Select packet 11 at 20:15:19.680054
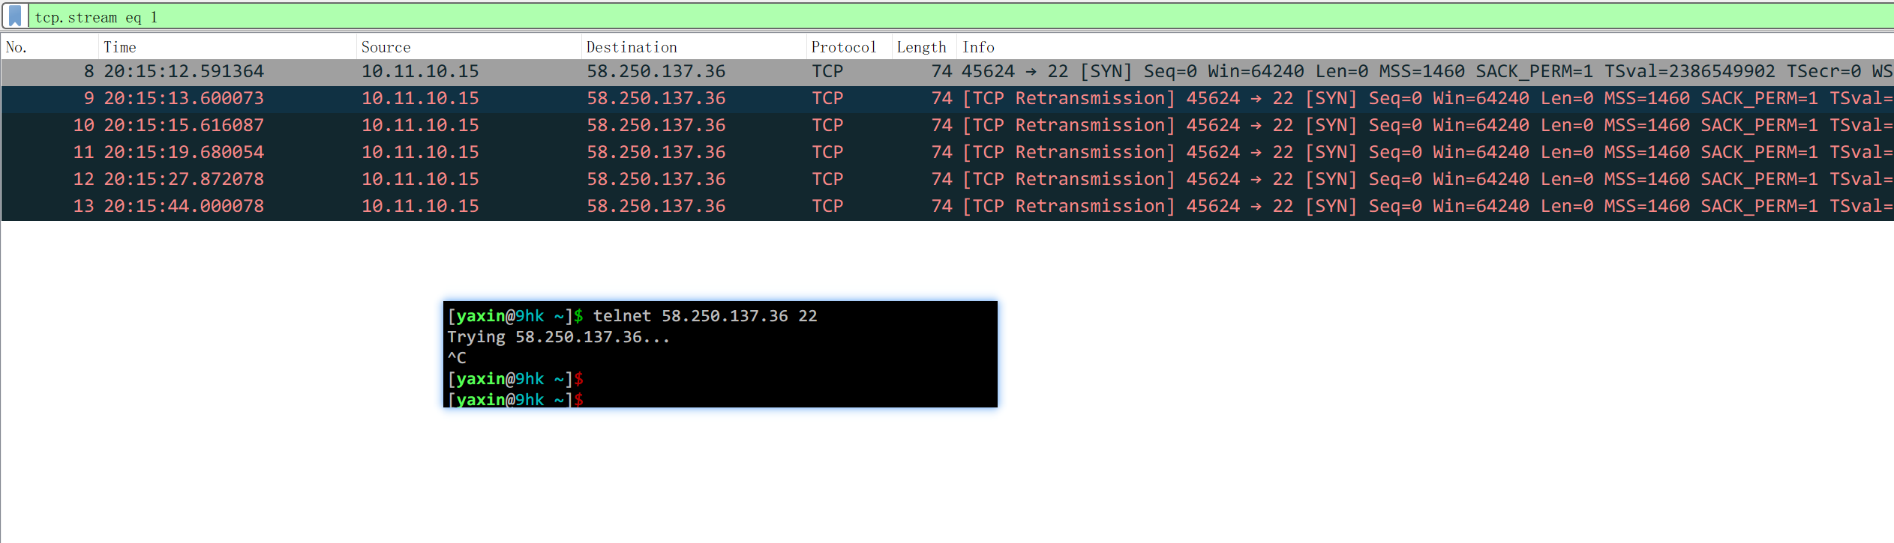Image resolution: width=1894 pixels, height=543 pixels. (x=947, y=153)
